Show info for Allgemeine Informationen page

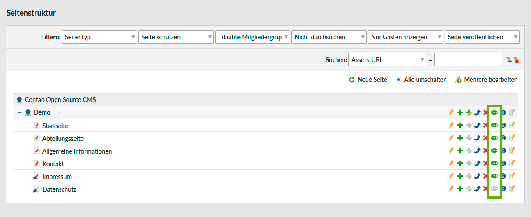(503, 150)
